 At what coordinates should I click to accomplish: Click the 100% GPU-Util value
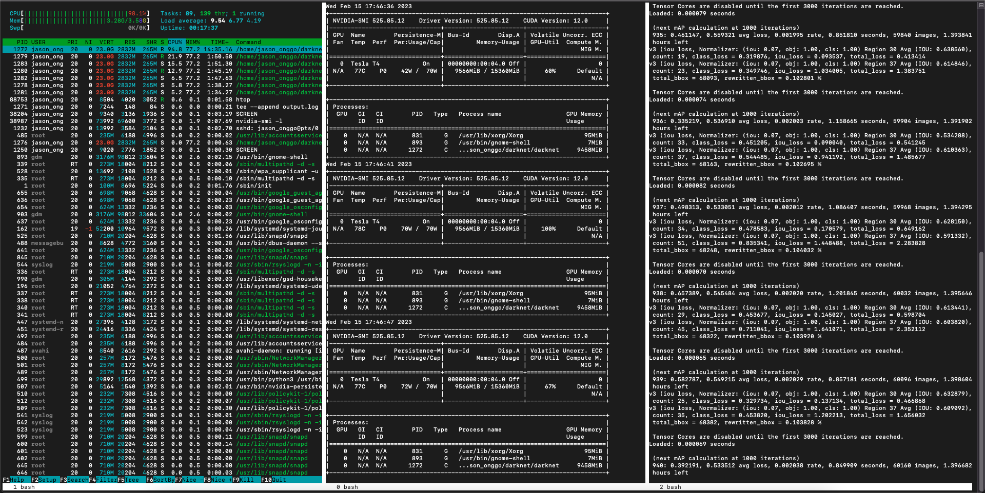click(548, 229)
